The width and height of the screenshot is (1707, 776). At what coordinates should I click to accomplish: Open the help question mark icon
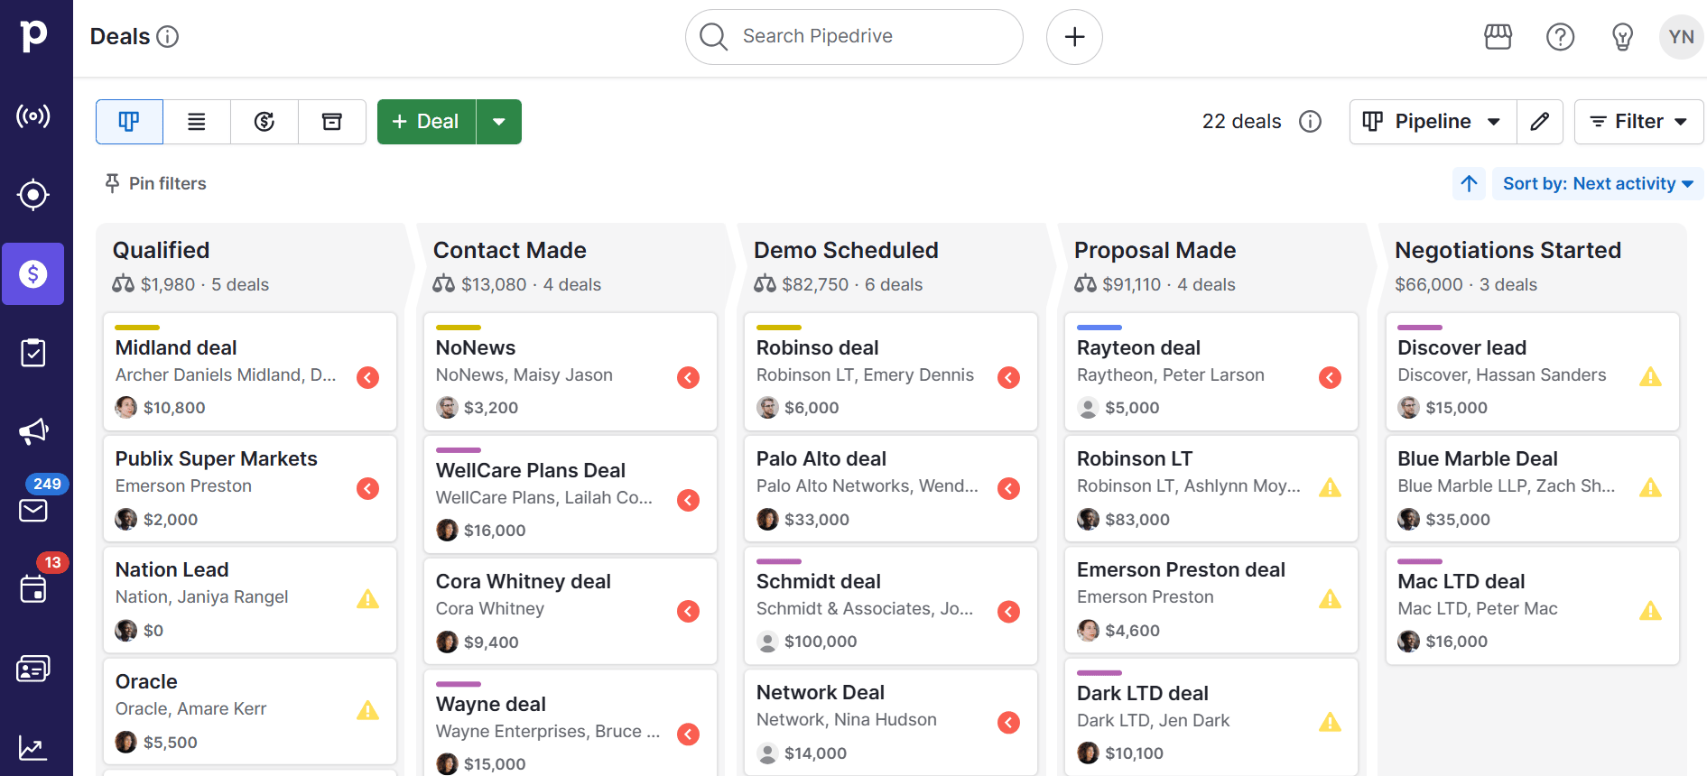click(1561, 36)
